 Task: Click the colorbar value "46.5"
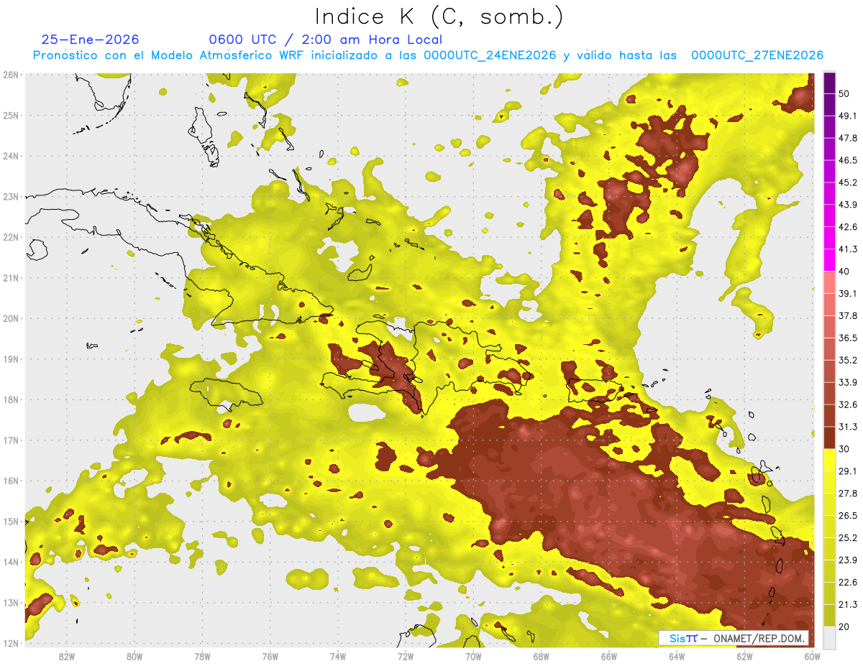tap(848, 160)
